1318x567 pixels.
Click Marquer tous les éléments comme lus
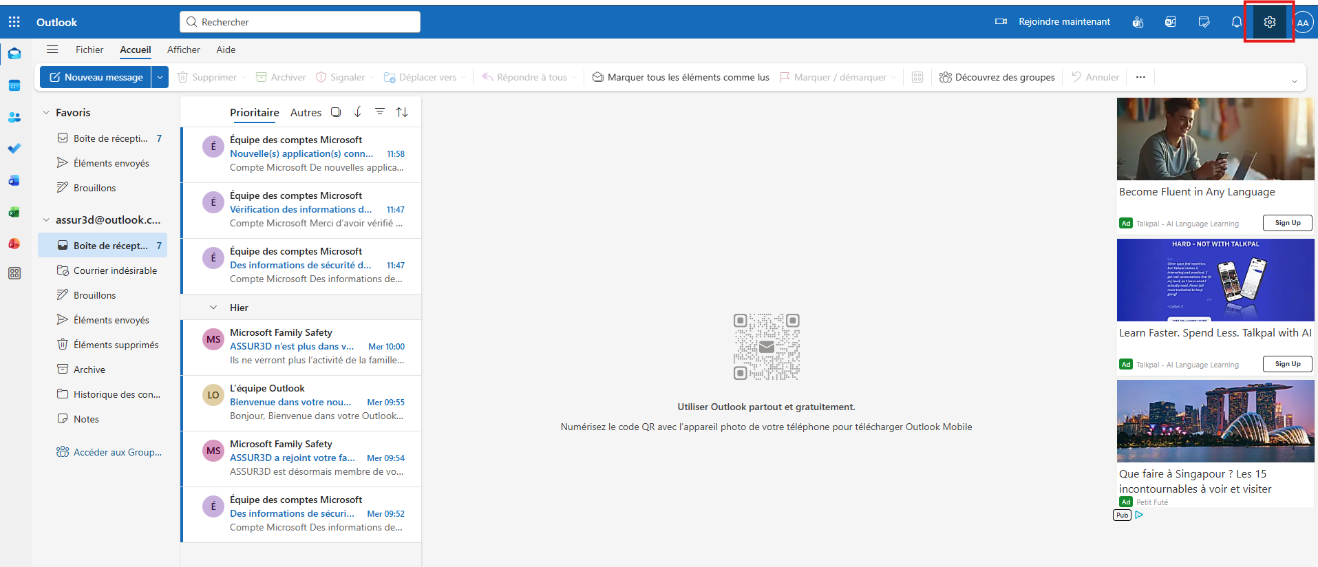point(681,77)
